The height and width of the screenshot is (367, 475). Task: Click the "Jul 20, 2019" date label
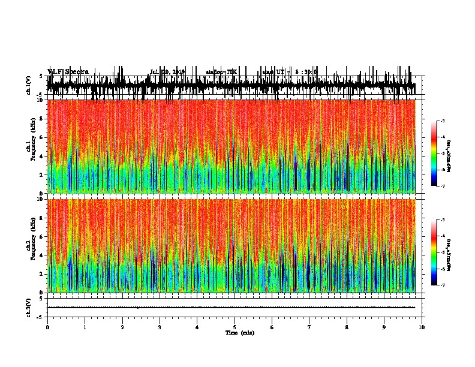pyautogui.click(x=167, y=72)
